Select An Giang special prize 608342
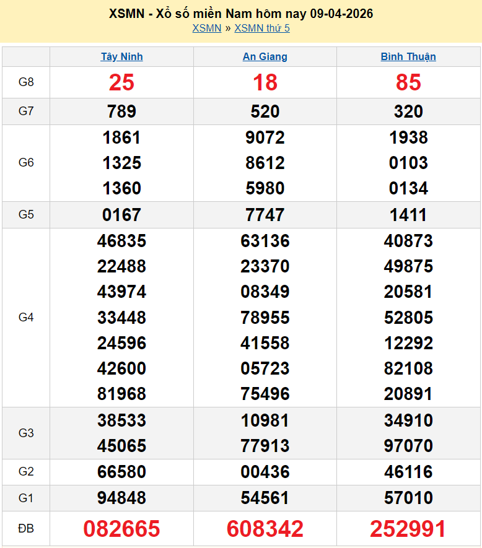 [265, 529]
